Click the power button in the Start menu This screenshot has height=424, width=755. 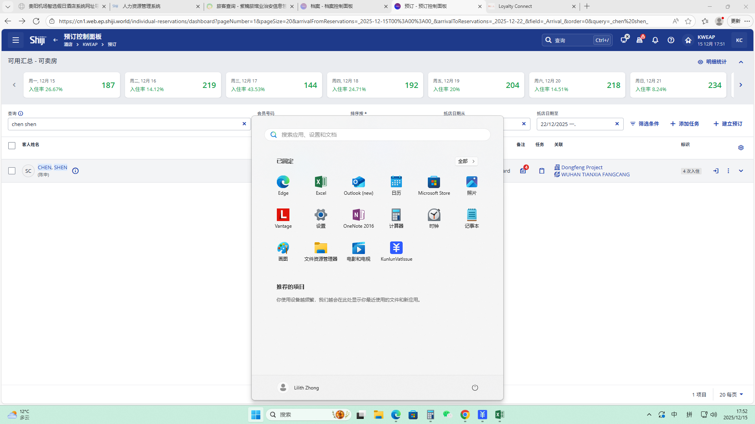point(475,387)
